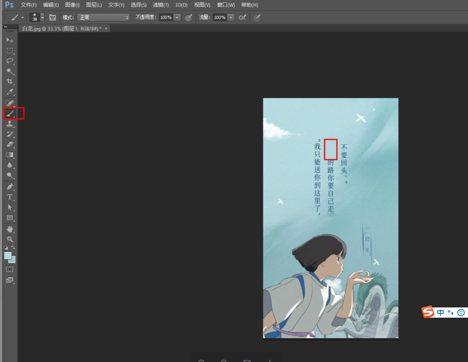Viewport: 468px width, 362px height.
Task: Toggle Chinese/English 中 input mode
Action: coord(440,313)
